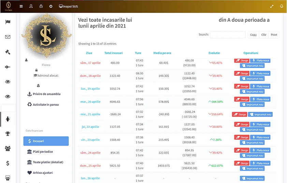
Task: Select Toate platile (detaliat) menu entry
Action: pyautogui.click(x=48, y=162)
